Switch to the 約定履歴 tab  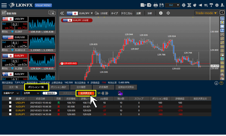(x=104, y=87)
